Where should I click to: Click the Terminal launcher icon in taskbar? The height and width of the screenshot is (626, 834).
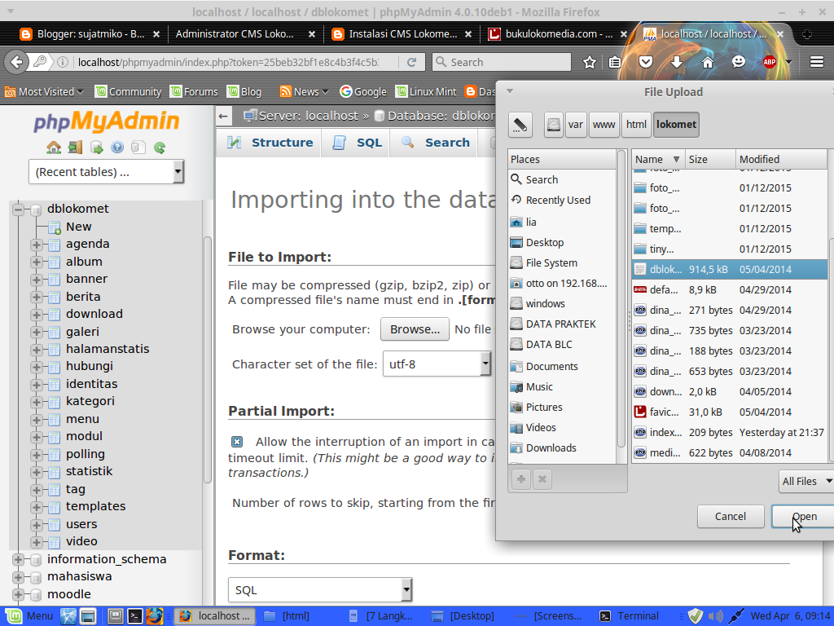pyautogui.click(x=135, y=616)
